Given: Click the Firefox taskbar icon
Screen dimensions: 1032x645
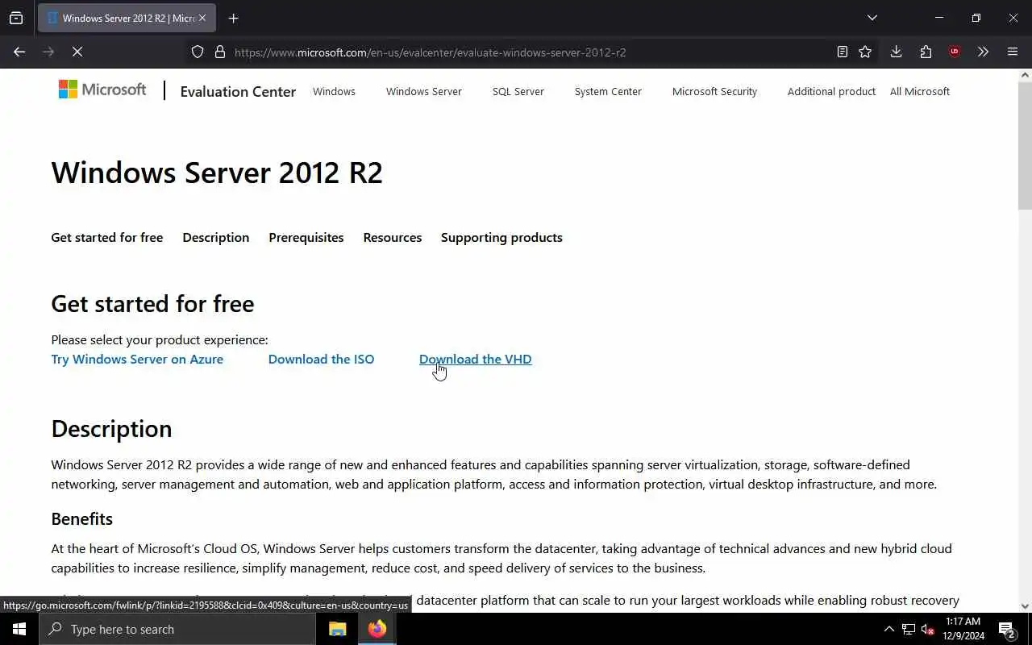Looking at the screenshot, I should pos(377,629).
